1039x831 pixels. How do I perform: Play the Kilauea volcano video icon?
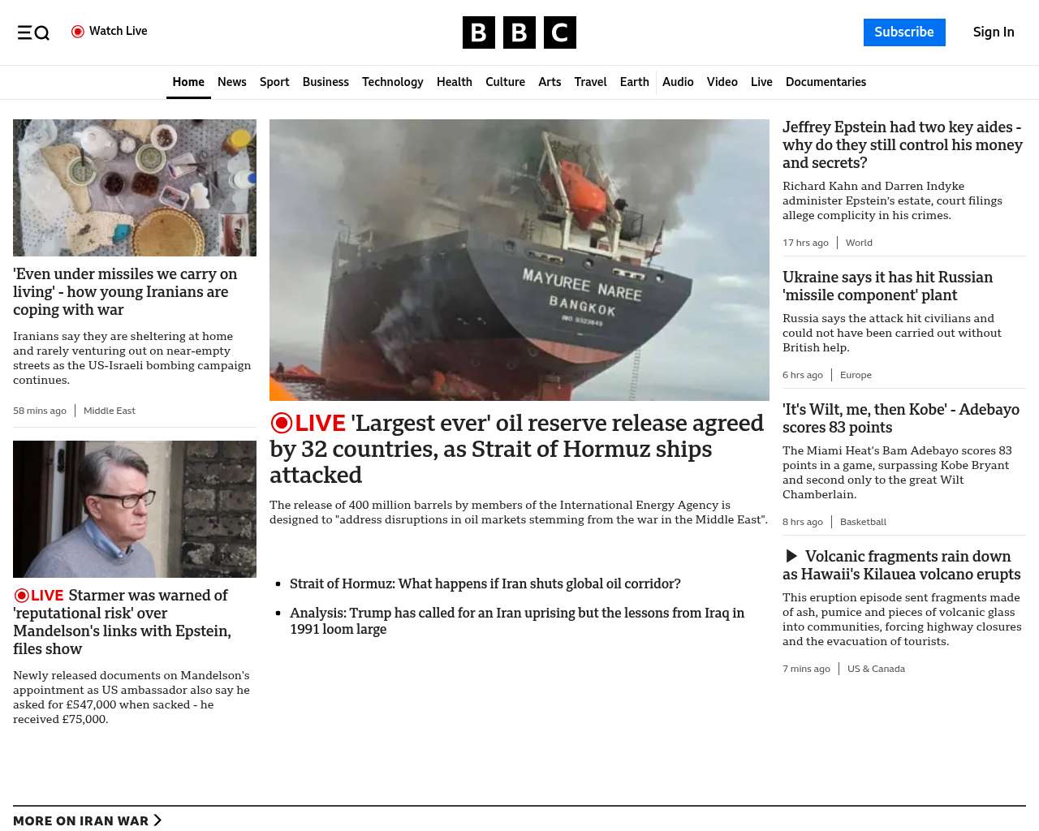click(x=791, y=556)
